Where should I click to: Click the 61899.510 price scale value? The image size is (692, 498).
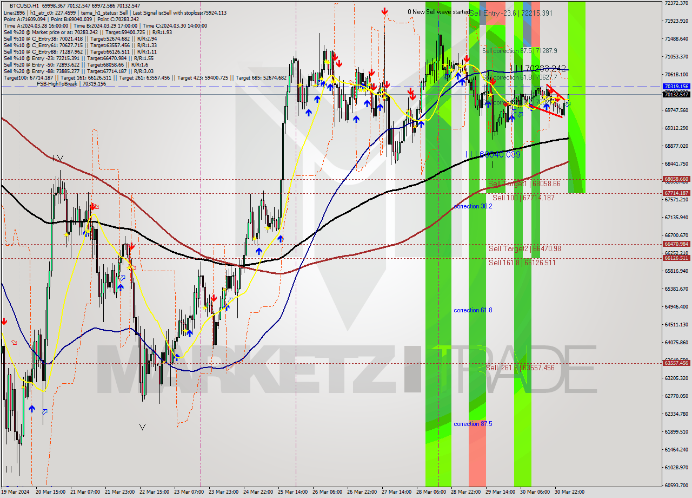click(x=676, y=432)
